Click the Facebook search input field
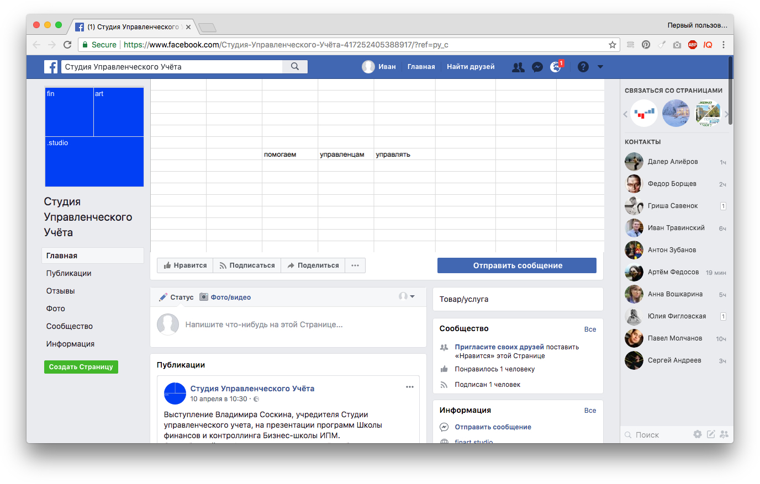Viewport: 760px width, 484px height. coord(171,67)
